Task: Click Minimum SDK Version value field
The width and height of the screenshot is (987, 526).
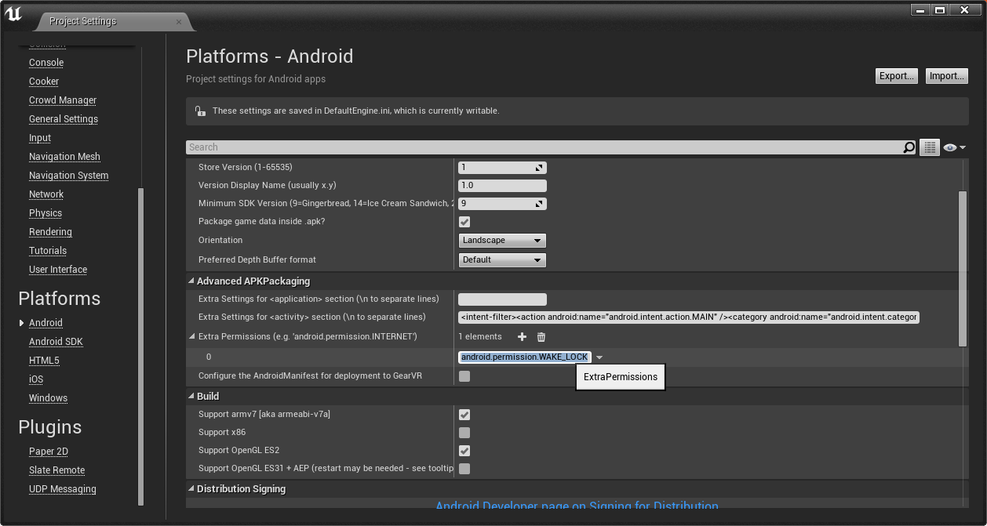Action: pos(502,204)
